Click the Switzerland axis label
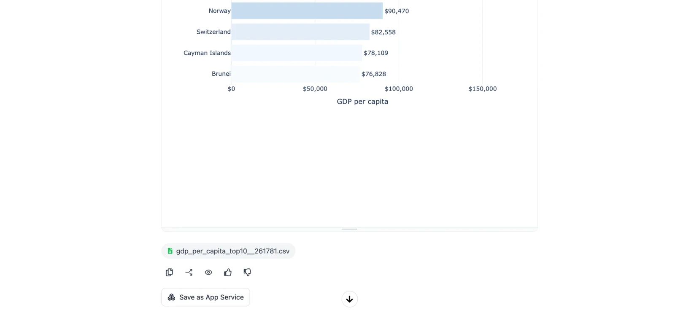 (x=213, y=32)
